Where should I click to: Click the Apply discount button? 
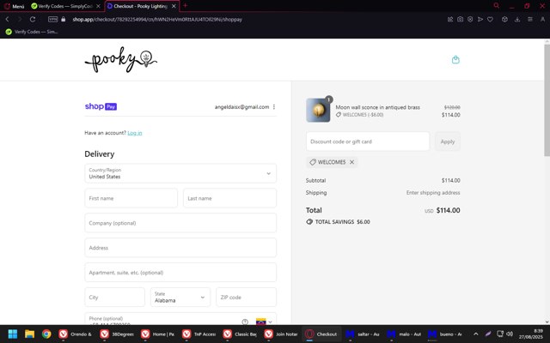pyautogui.click(x=448, y=141)
